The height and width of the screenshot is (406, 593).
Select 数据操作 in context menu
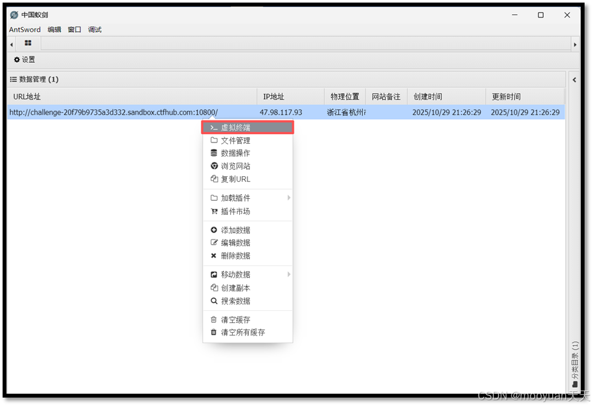point(248,153)
